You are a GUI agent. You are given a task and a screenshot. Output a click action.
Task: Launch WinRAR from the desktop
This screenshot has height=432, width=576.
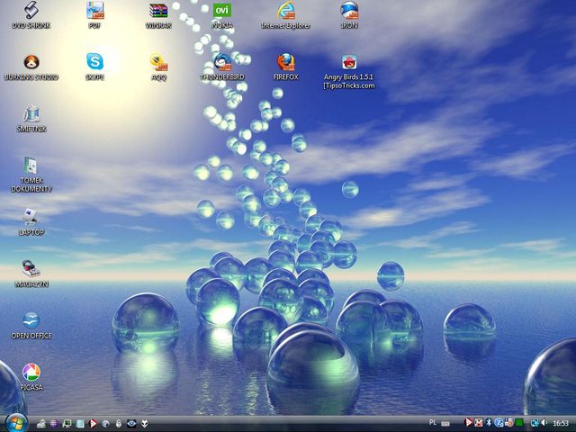[158, 11]
